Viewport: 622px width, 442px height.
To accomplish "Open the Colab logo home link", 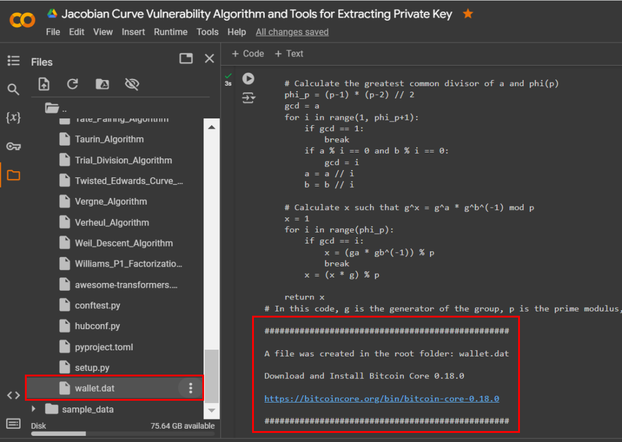I will (22, 20).
